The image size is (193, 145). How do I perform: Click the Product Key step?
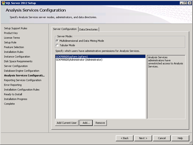pos(11,33)
